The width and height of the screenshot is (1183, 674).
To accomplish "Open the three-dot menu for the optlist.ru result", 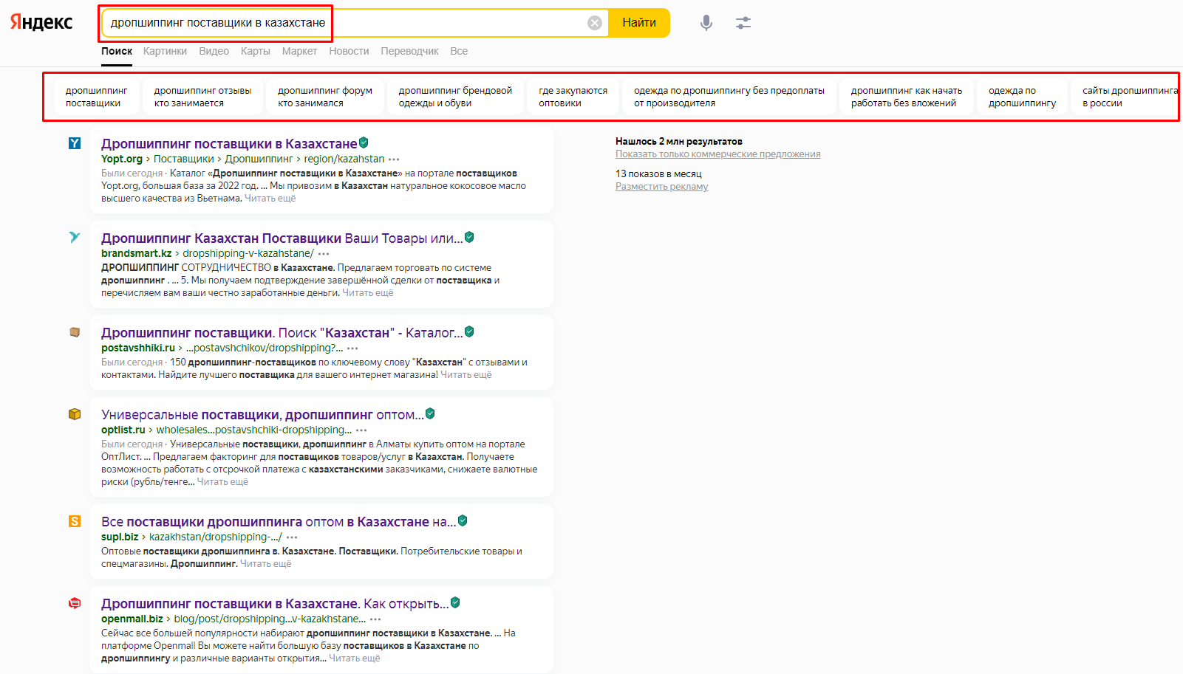I will pyautogui.click(x=361, y=430).
